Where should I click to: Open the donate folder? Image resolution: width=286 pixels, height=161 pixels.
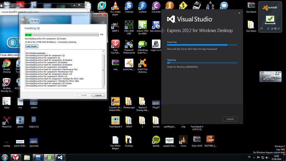156,122
